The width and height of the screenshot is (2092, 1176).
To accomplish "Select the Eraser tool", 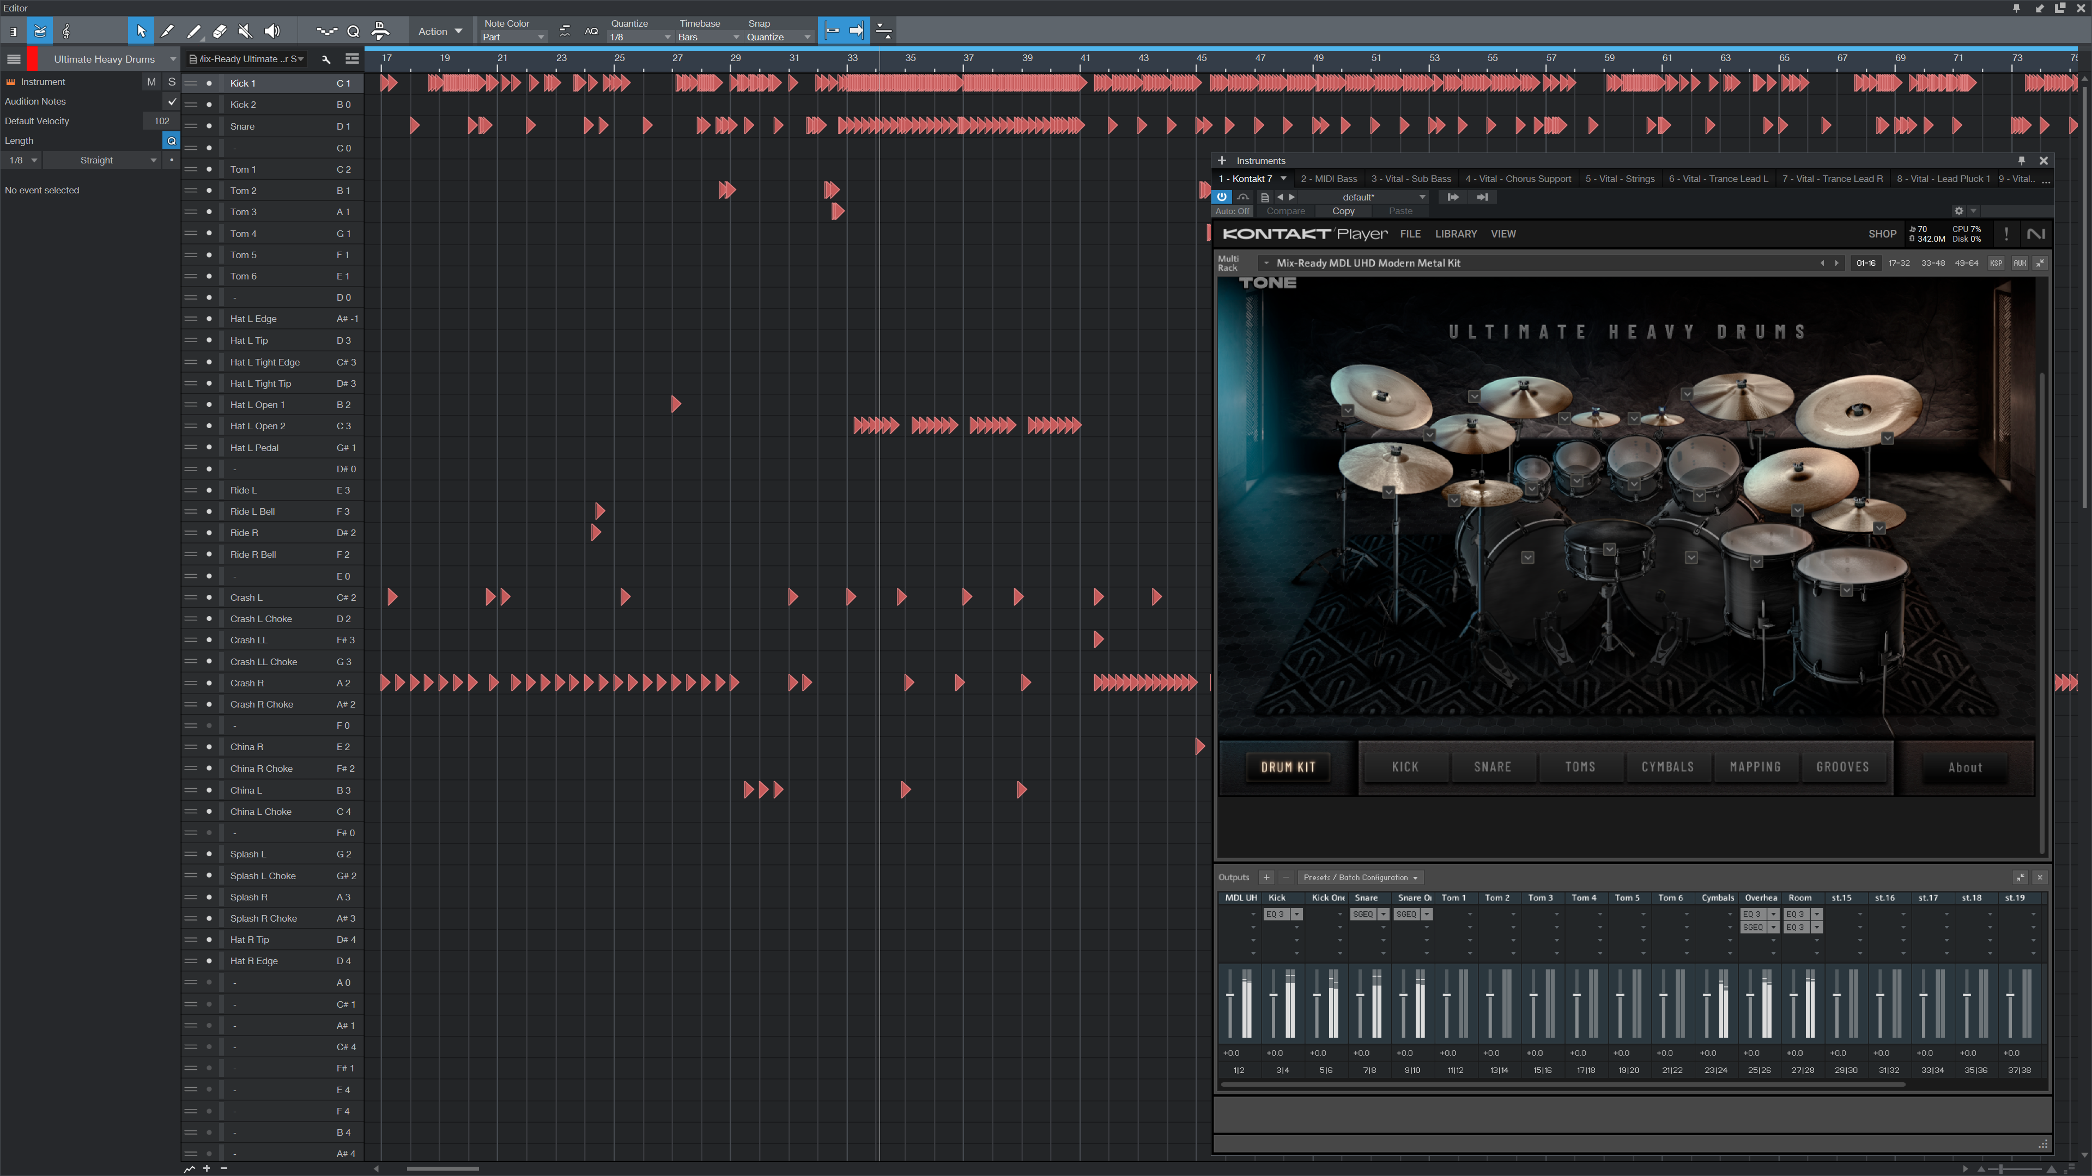I will tap(219, 31).
